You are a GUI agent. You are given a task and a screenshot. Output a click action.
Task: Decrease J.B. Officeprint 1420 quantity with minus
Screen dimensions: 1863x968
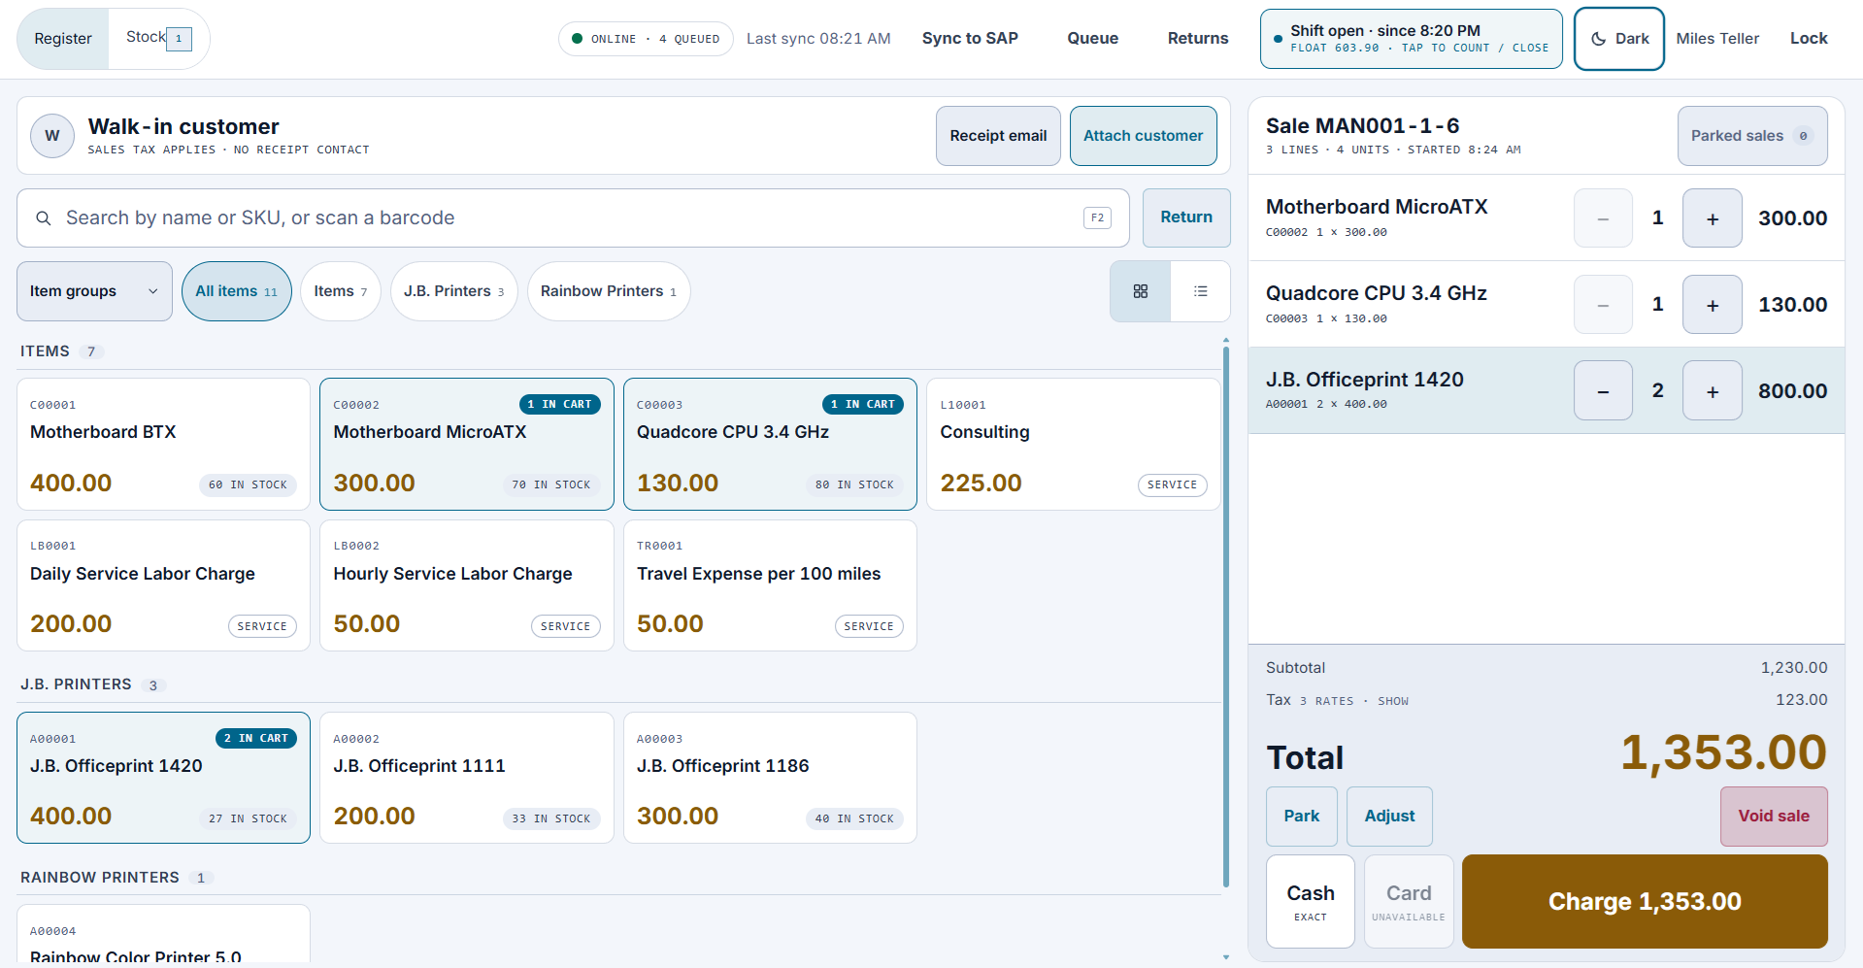(1603, 390)
